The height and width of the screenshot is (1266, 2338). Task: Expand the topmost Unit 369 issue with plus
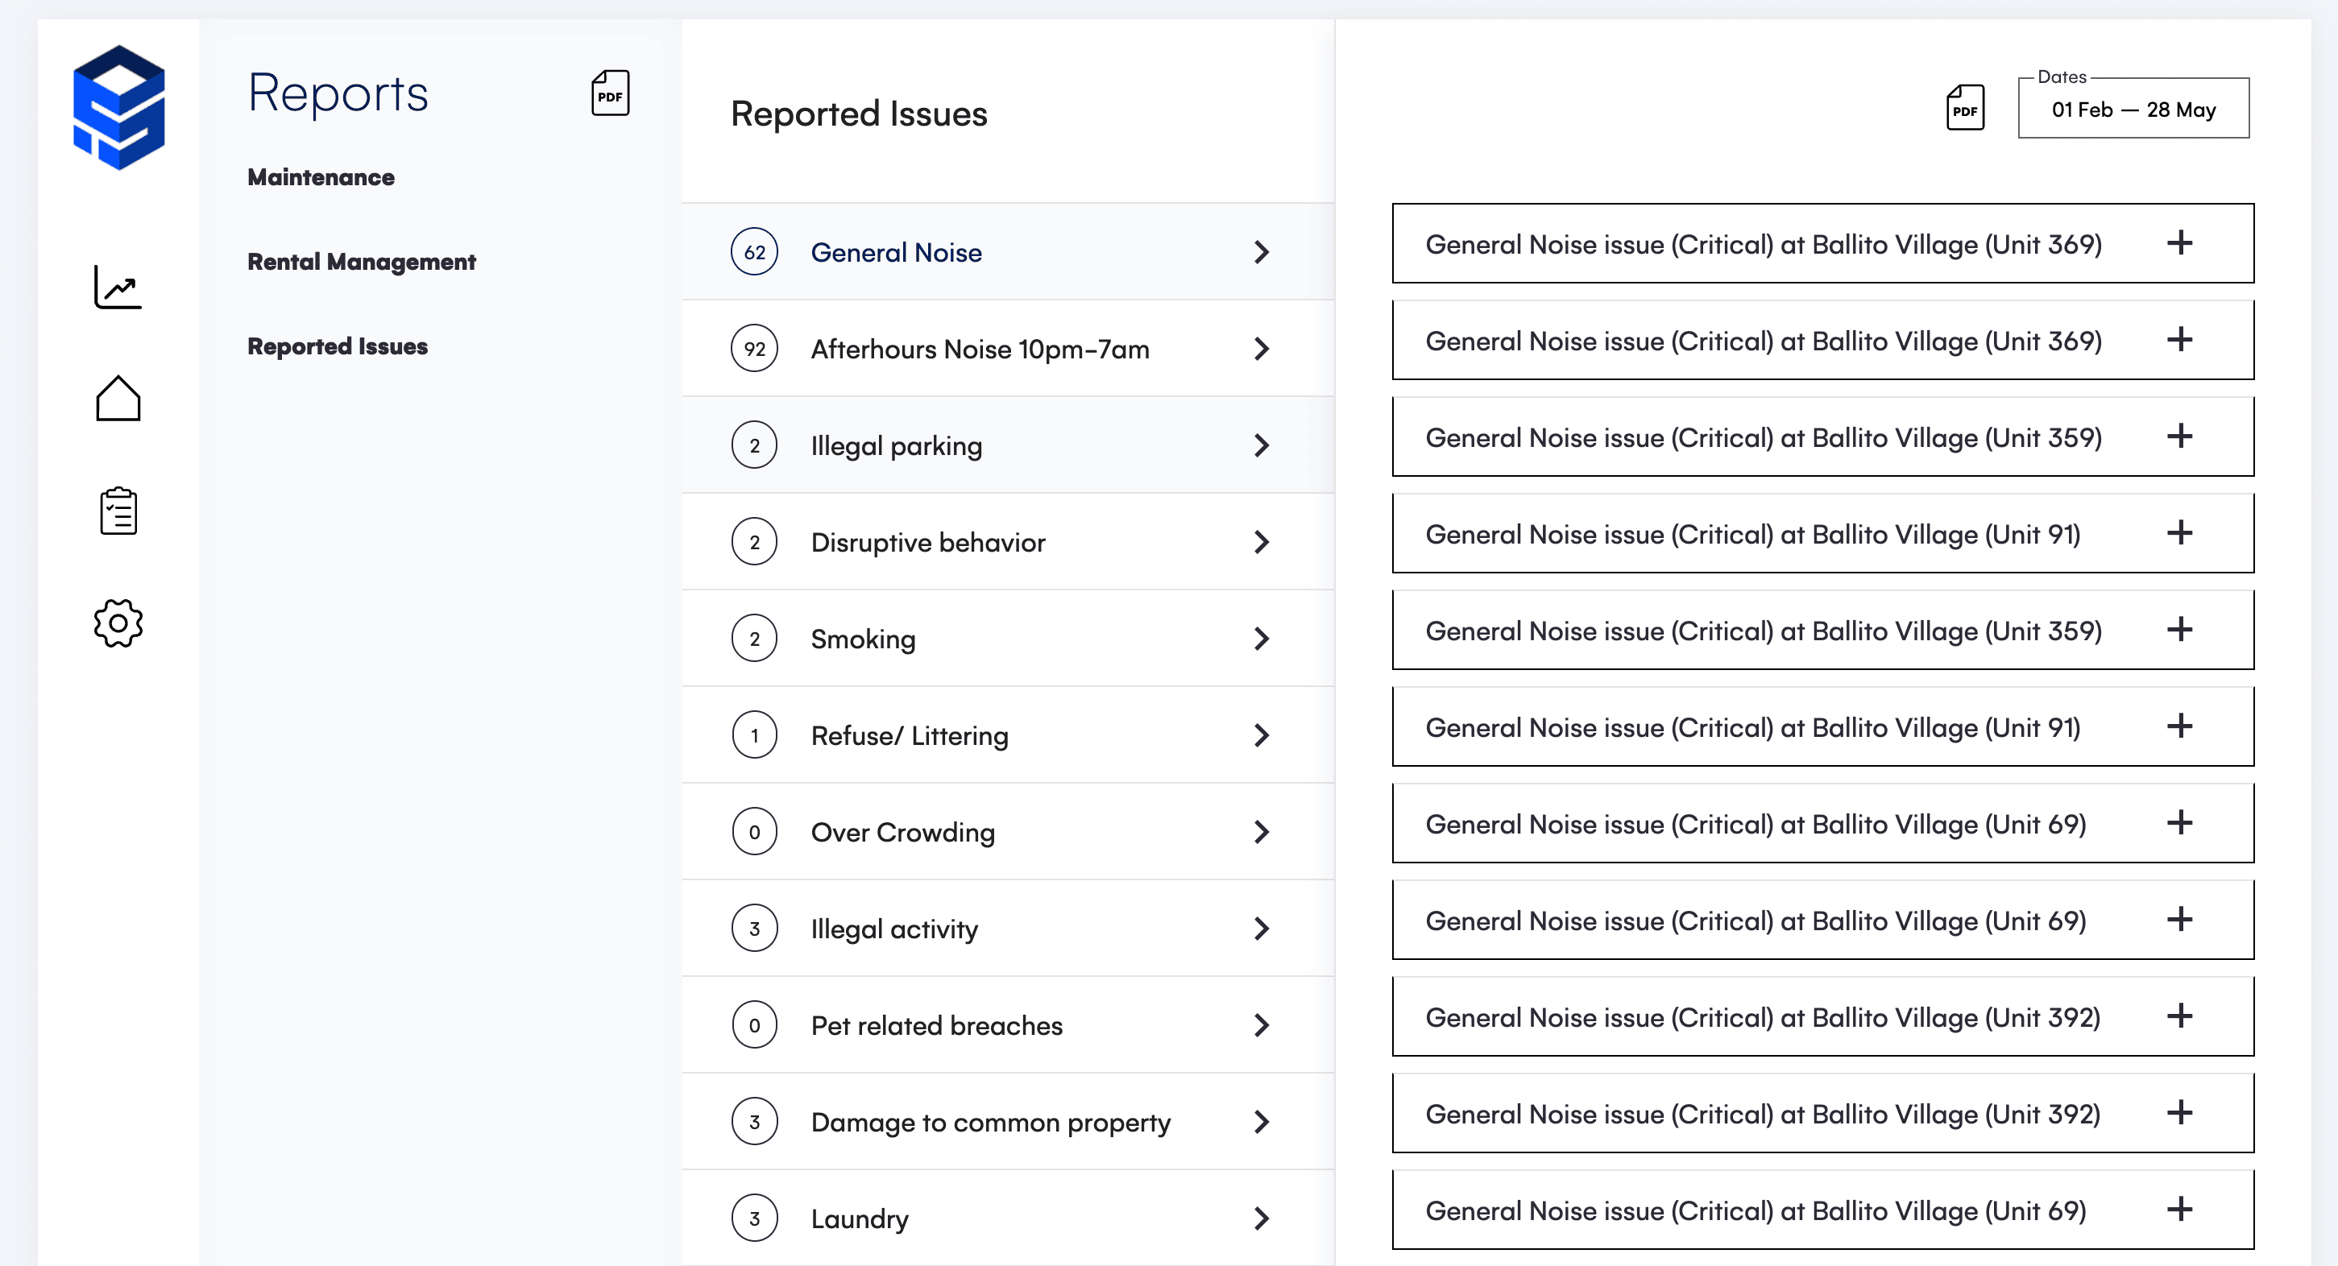click(2179, 242)
